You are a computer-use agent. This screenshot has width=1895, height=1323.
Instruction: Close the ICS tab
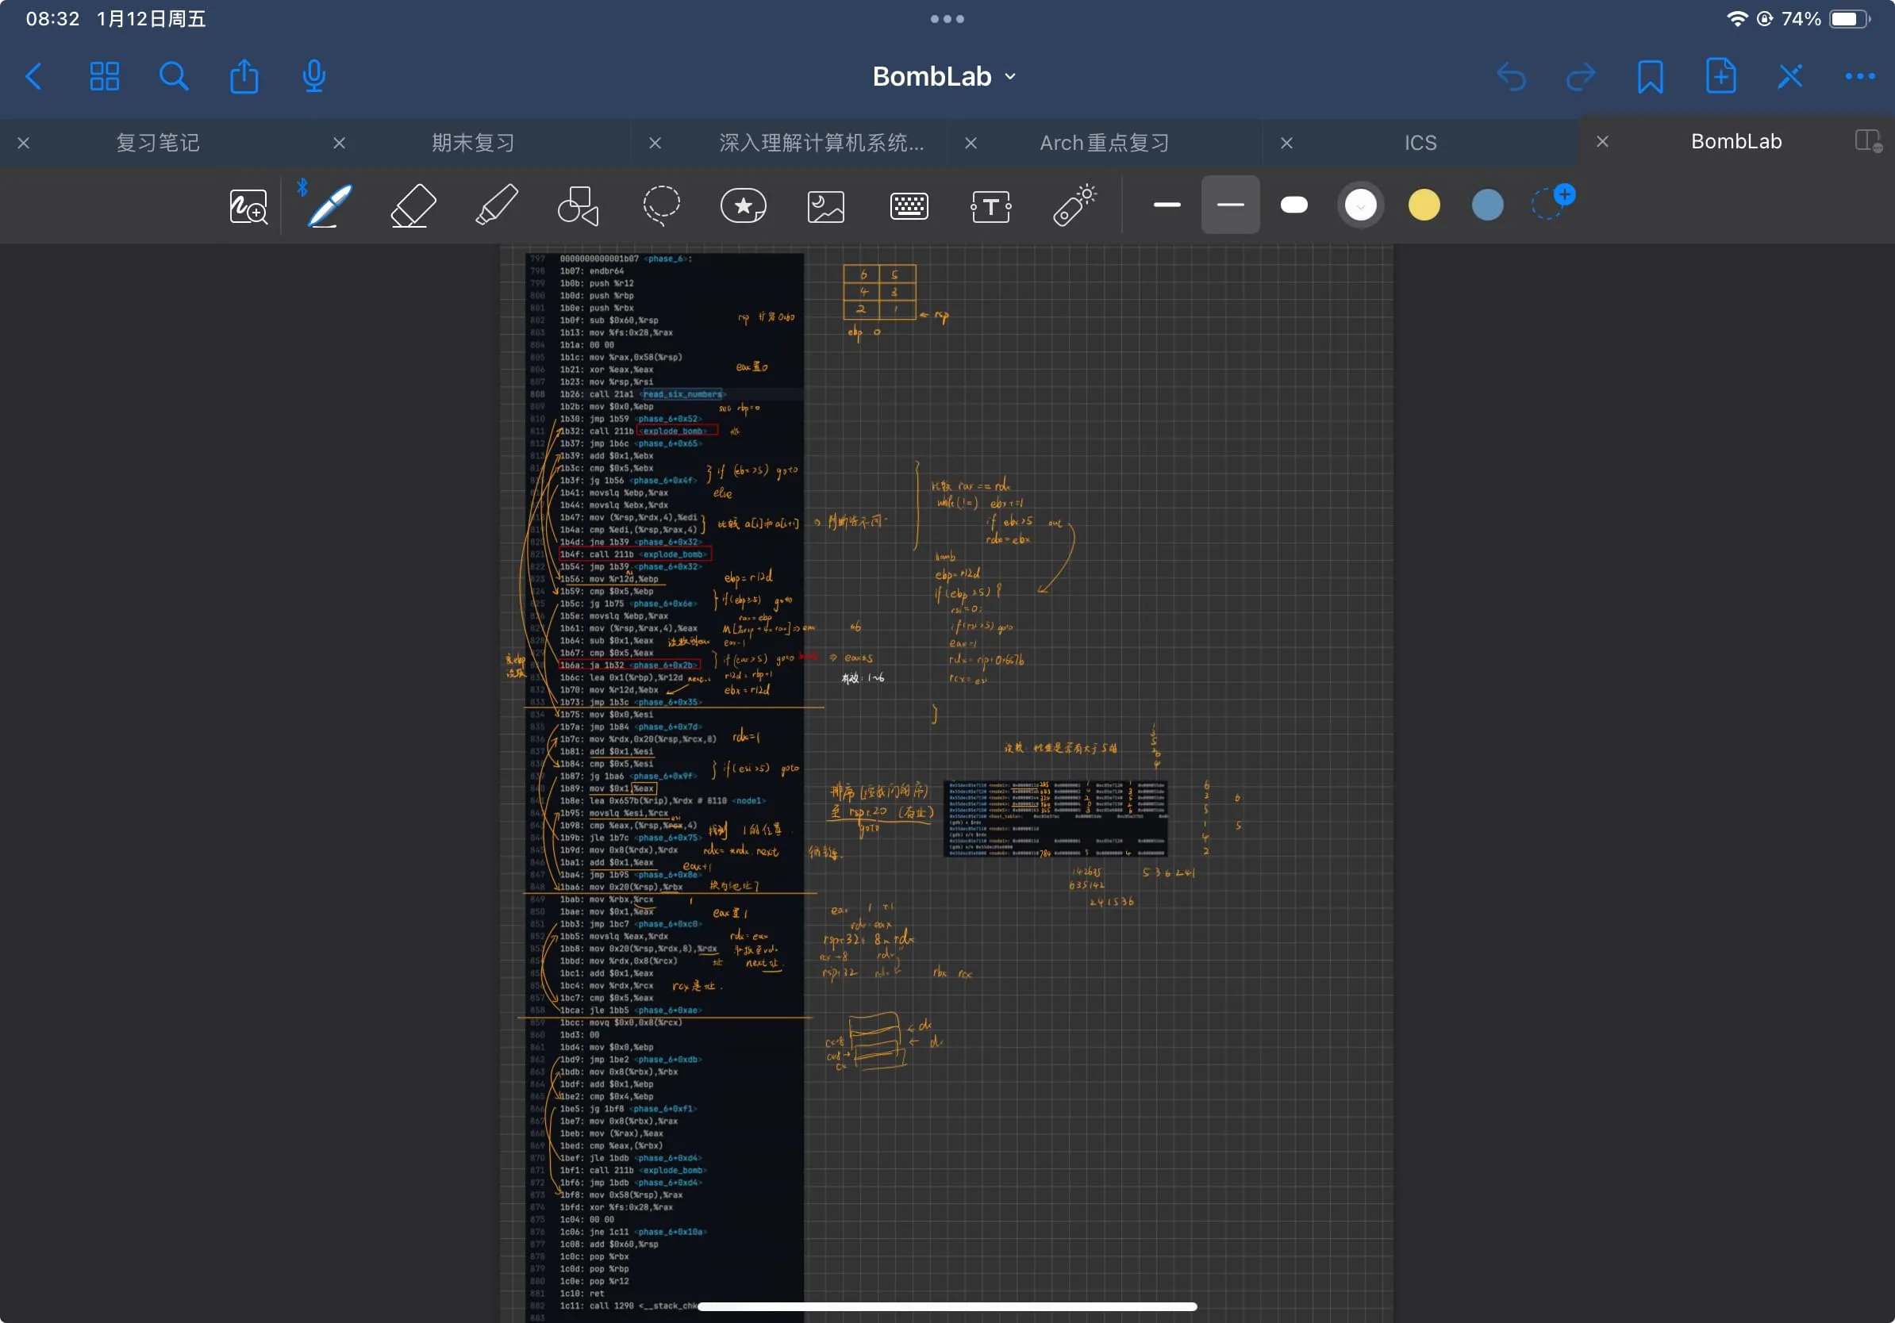click(1286, 144)
